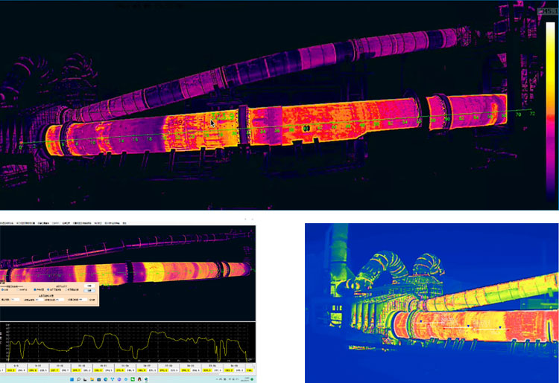Click kiln thermal view inside software window

point(127,273)
